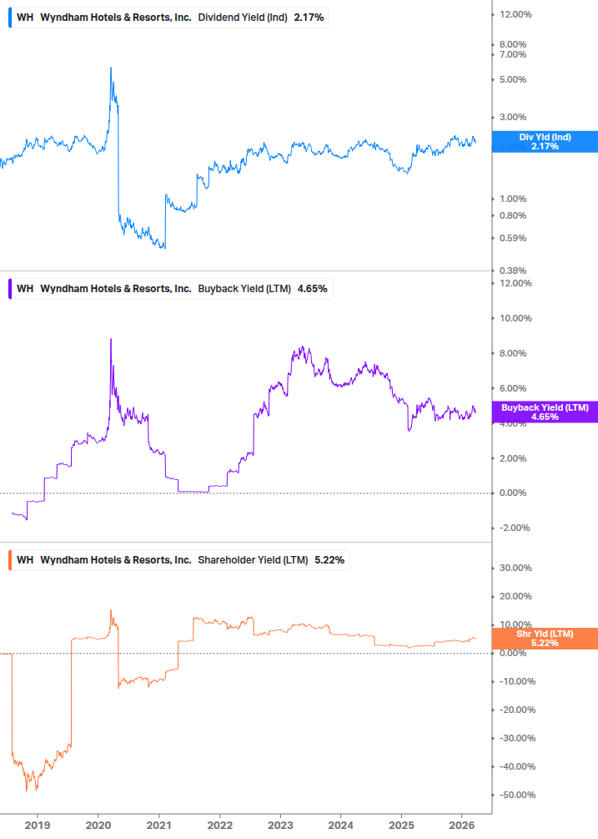Click the 8.00% tick on buyback yield axis

(513, 354)
